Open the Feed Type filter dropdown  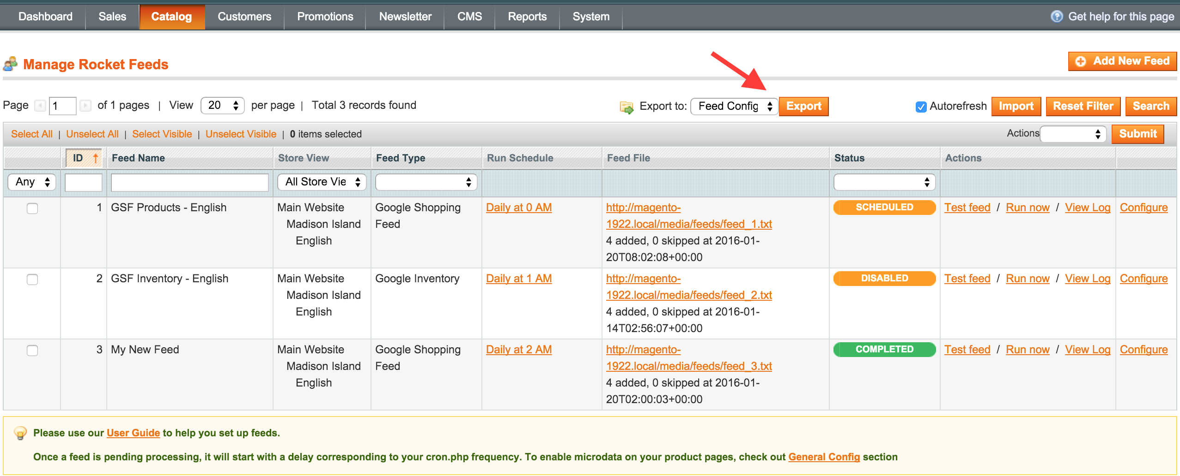[x=426, y=182]
